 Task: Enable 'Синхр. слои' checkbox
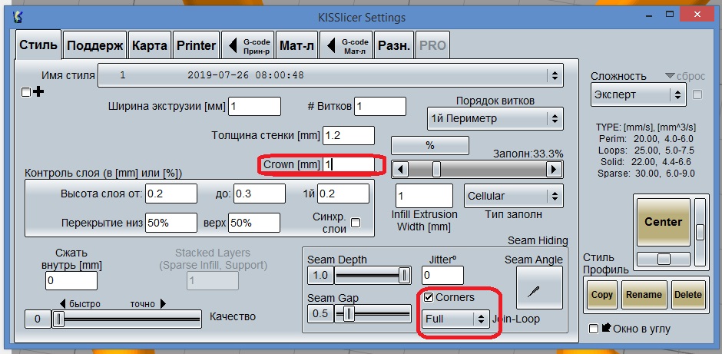click(x=356, y=223)
